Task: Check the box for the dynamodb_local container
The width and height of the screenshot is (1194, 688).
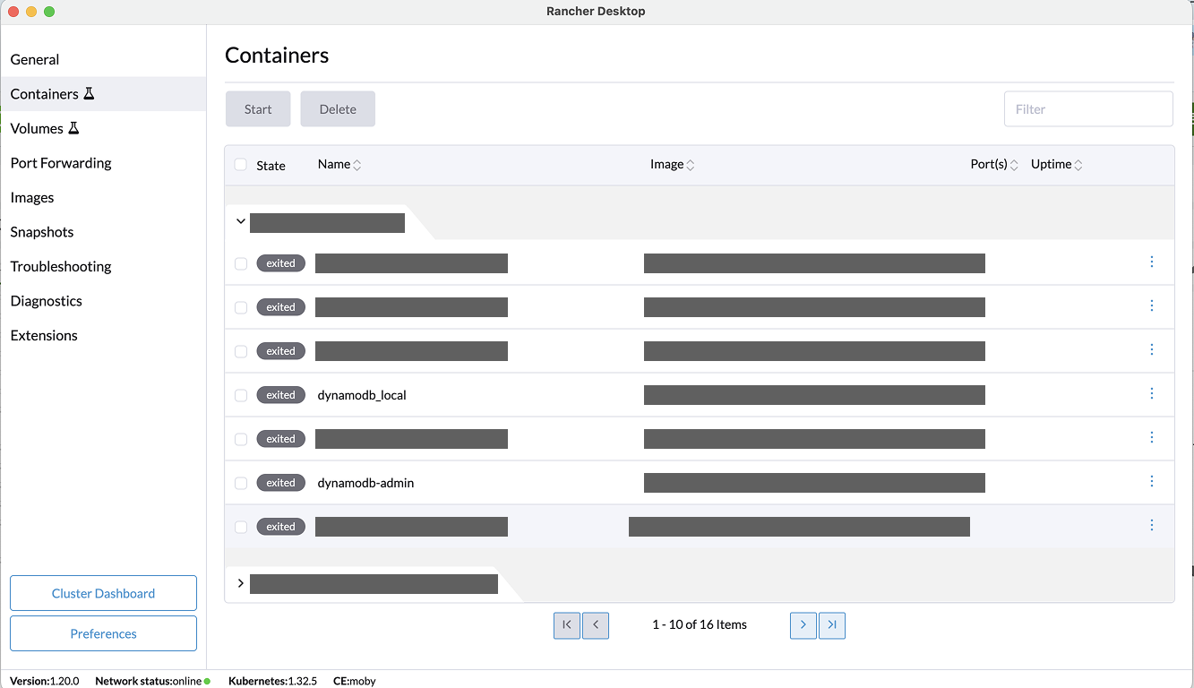Action: pyautogui.click(x=241, y=395)
